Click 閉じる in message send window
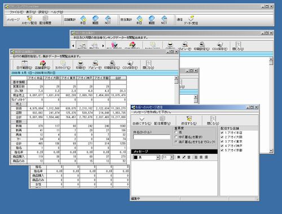Viewport: 282px width, 214px height. [213, 121]
